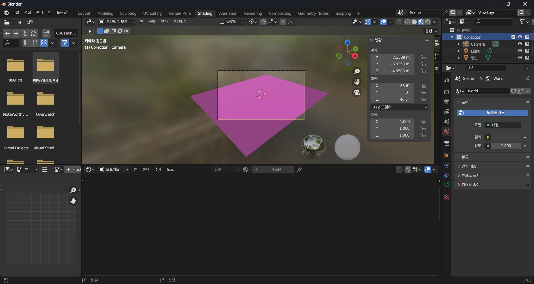Image resolution: width=534 pixels, height=284 pixels.
Task: Open 파일 menu in top bar
Action: tap(16, 13)
